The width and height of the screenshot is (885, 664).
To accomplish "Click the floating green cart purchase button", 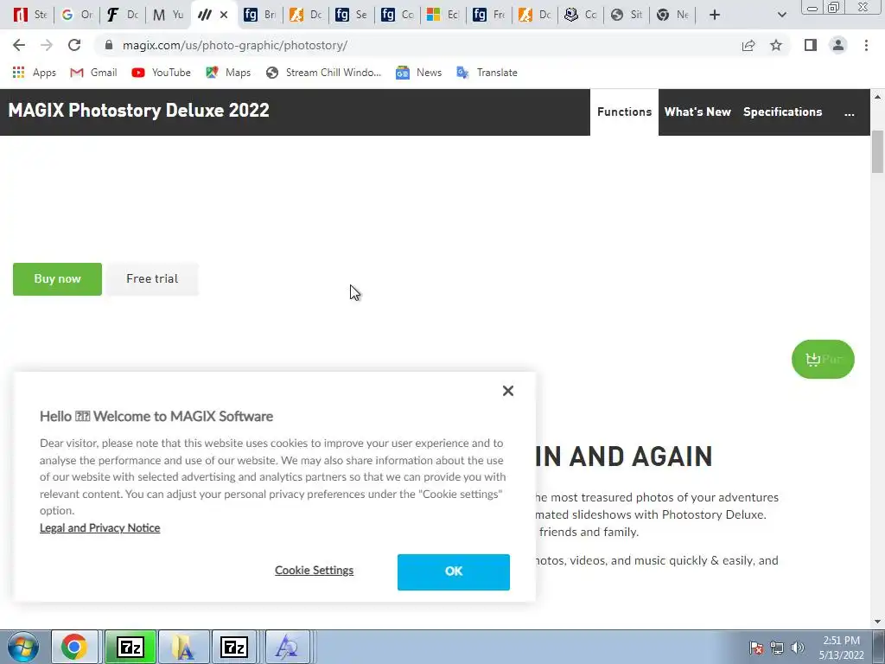I will (823, 359).
